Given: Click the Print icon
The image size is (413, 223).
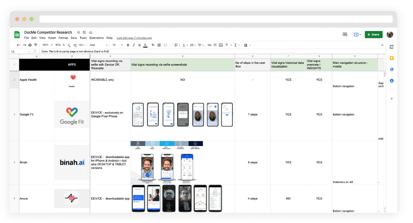Looking at the screenshot, I should pos(30,45).
